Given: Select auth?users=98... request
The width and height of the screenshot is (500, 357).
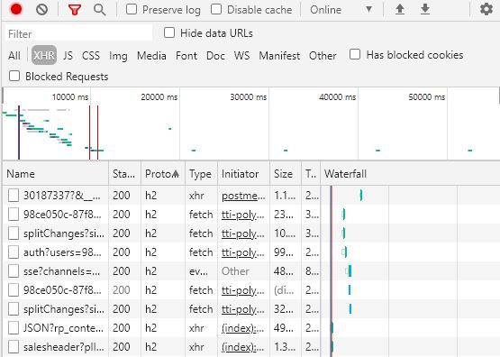Looking at the screenshot, I should [62, 252].
